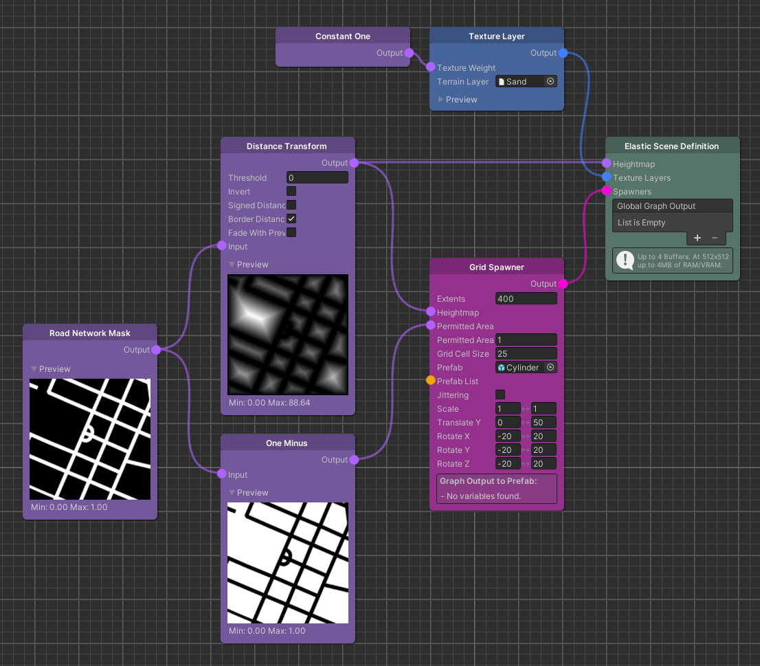The height and width of the screenshot is (666, 760).
Task: Select the Elastic Scene Definition node header
Action: [671, 146]
